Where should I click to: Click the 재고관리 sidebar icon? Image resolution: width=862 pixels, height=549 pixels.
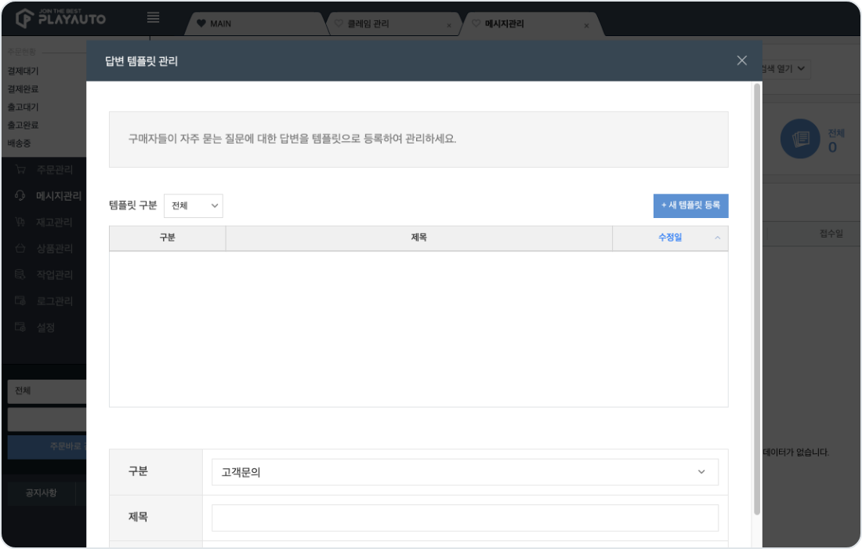(x=20, y=223)
